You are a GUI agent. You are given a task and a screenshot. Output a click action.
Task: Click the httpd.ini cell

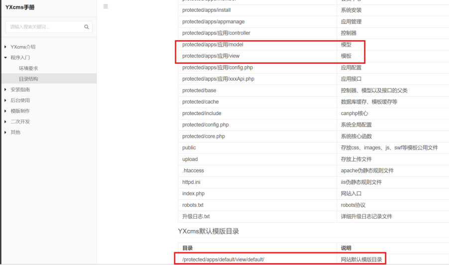(257, 182)
